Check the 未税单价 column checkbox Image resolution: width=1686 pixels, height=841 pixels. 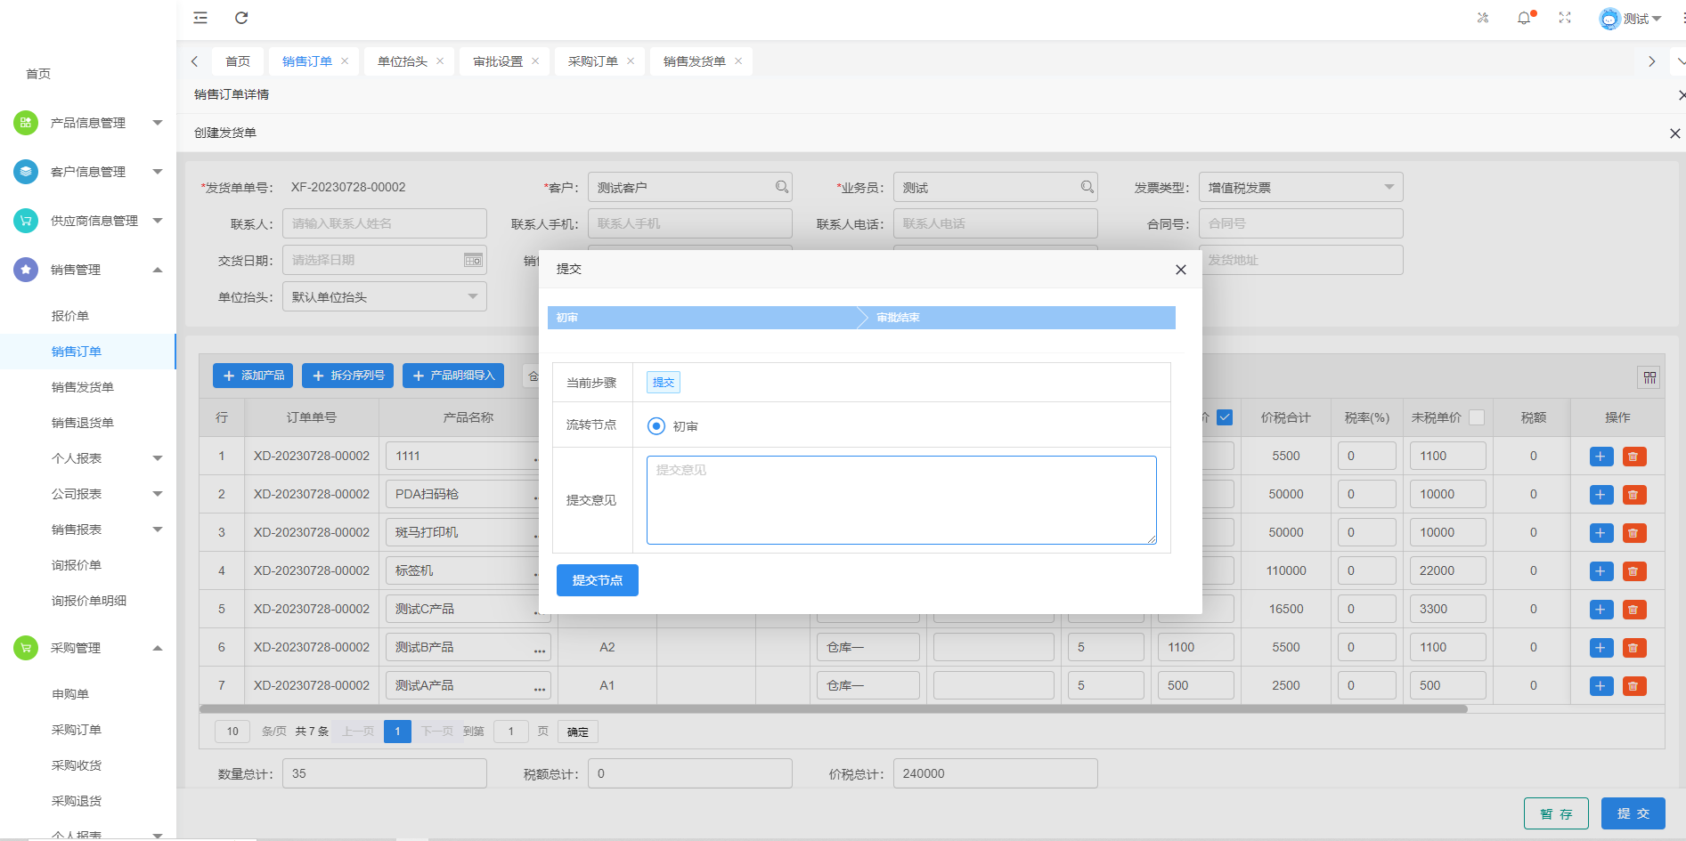(x=1477, y=417)
